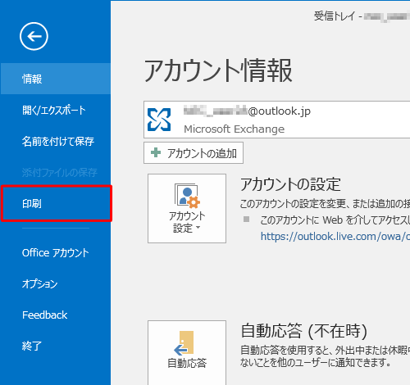
Task: Select the 情報 menu item
Action: pyautogui.click(x=56, y=79)
